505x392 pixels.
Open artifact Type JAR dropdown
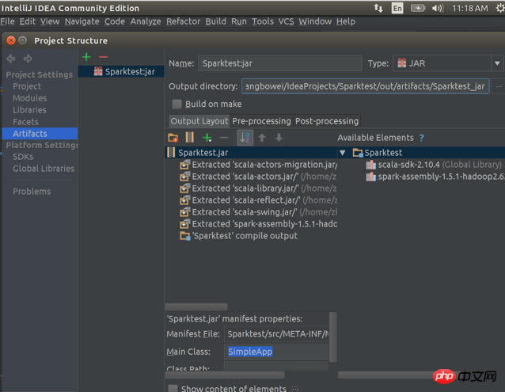497,63
